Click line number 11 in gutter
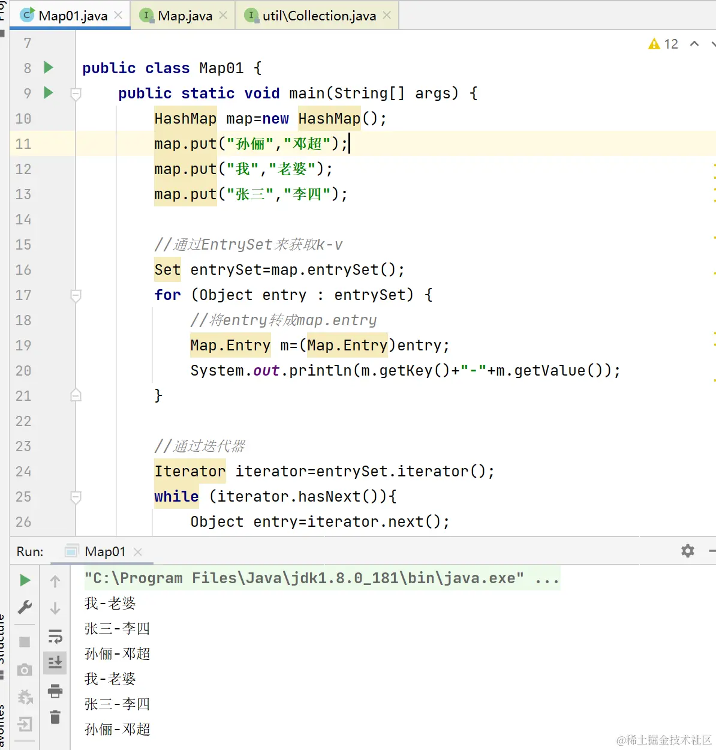Viewport: 716px width, 750px height. pos(23,144)
